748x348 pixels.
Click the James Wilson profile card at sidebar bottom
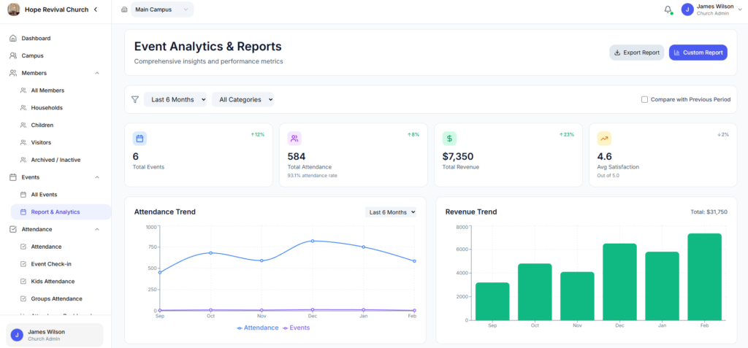click(55, 335)
